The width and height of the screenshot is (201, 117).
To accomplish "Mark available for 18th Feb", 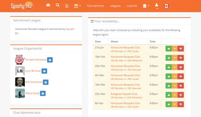I will coord(169,58).
